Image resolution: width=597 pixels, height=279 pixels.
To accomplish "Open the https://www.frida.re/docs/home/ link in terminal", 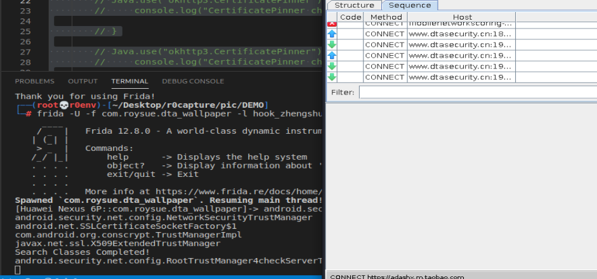I will pyautogui.click(x=239, y=191).
